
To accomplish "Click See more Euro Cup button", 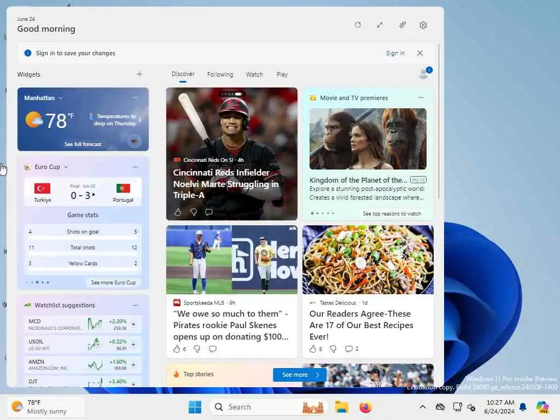I will point(113,283).
